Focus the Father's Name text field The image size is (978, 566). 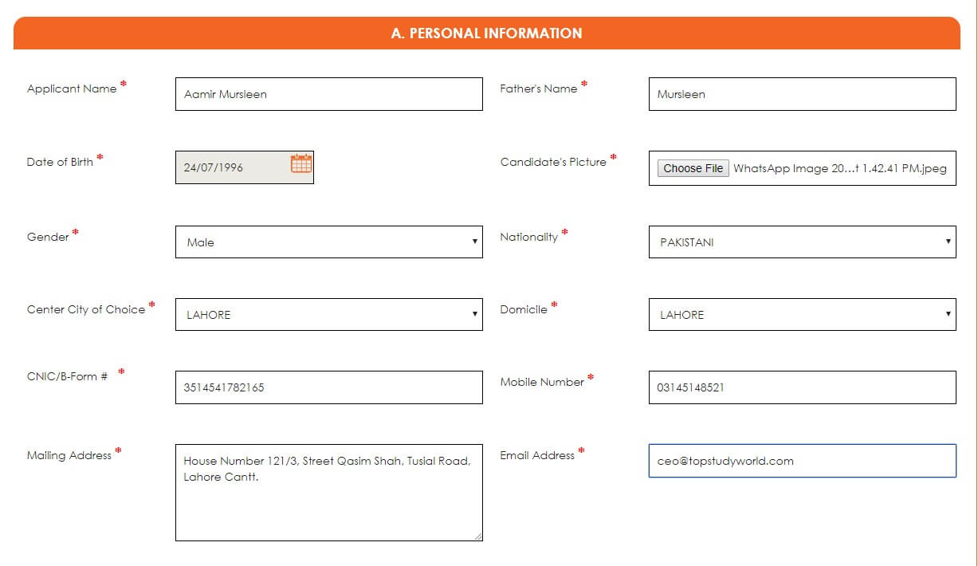click(802, 94)
